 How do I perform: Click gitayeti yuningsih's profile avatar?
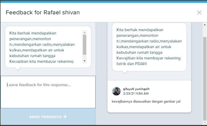tap(116, 91)
